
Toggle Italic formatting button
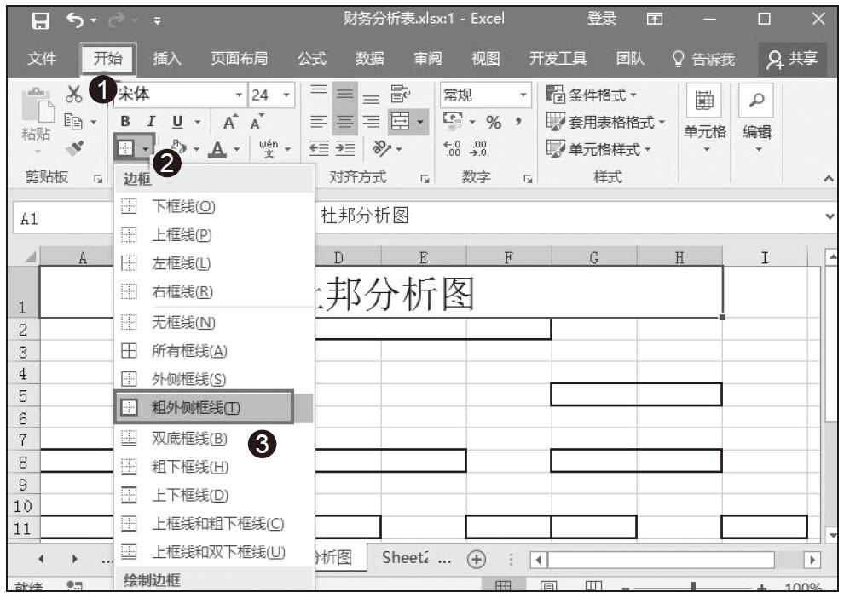click(150, 123)
